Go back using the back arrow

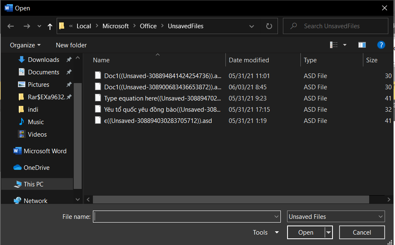point(10,26)
